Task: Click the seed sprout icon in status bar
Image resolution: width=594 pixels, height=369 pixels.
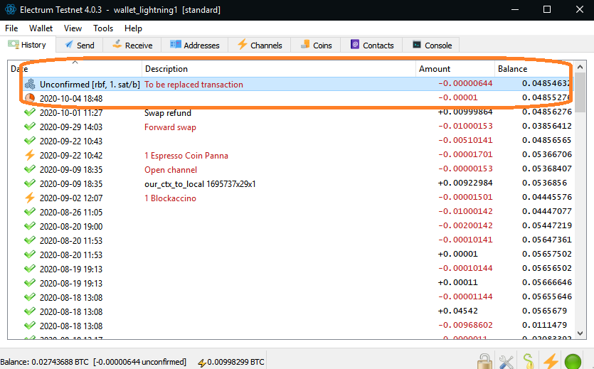Action: [529, 361]
